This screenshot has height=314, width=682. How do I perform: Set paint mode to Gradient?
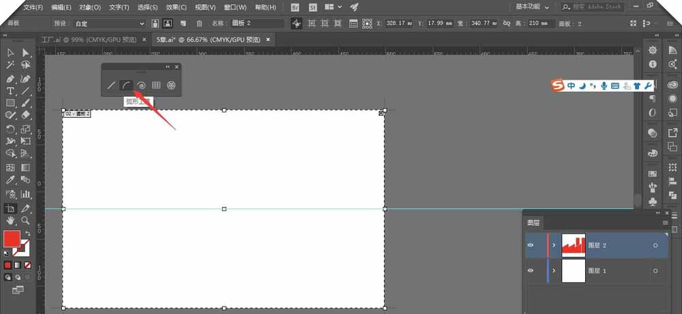click(x=18, y=265)
